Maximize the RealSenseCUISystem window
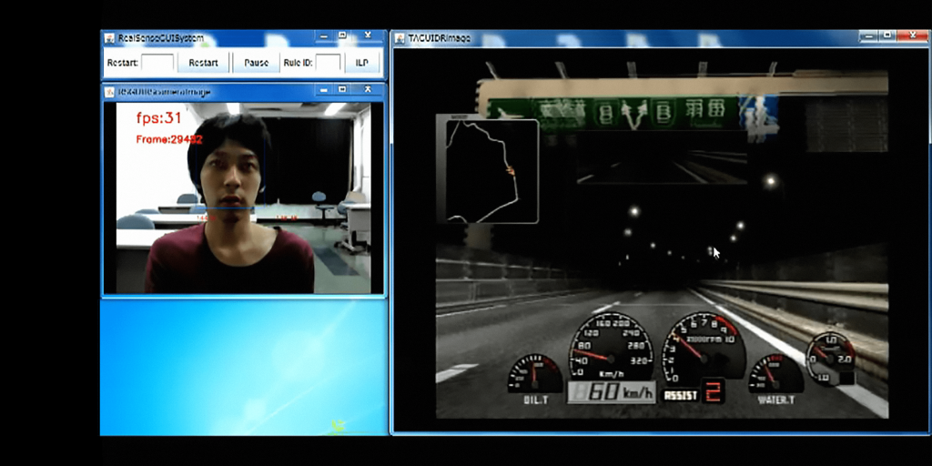Viewport: 932px width, 466px height. [x=342, y=35]
